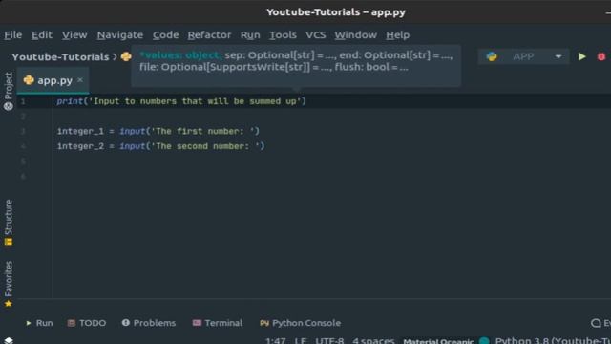This screenshot has width=611, height=344.
Task: Select the app.py editor tab
Action: 53,80
